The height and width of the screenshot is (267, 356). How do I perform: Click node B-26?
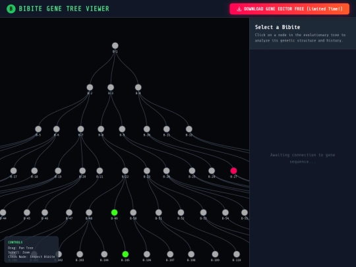(212, 171)
